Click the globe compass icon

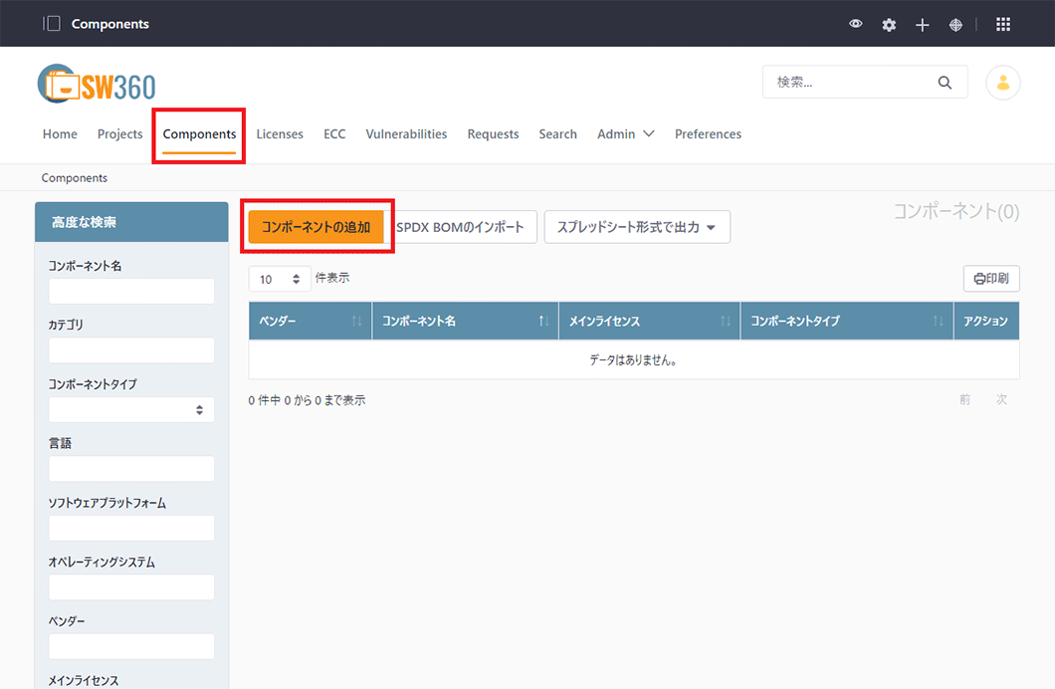tap(955, 25)
